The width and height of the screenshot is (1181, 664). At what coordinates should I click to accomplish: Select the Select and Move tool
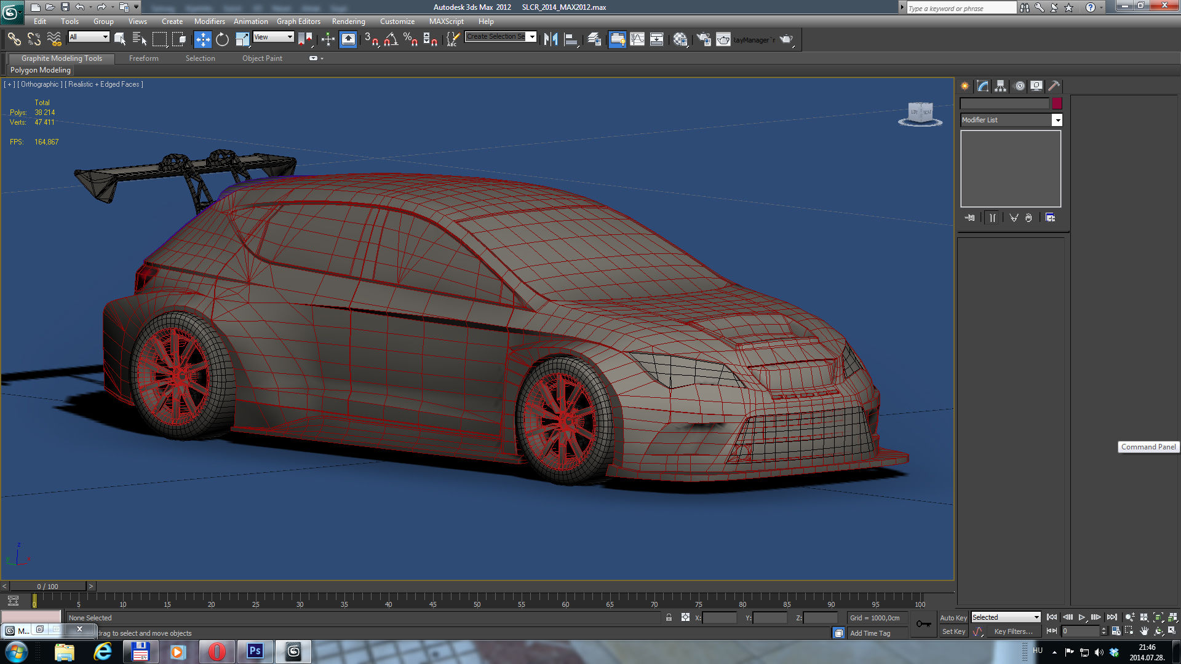202,40
